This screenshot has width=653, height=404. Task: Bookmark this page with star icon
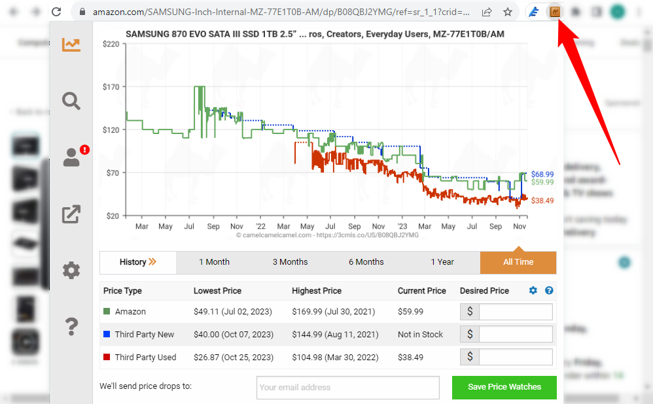tap(508, 12)
